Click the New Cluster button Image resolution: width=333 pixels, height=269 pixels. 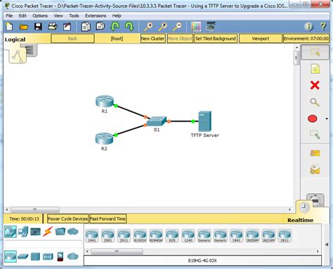click(152, 39)
